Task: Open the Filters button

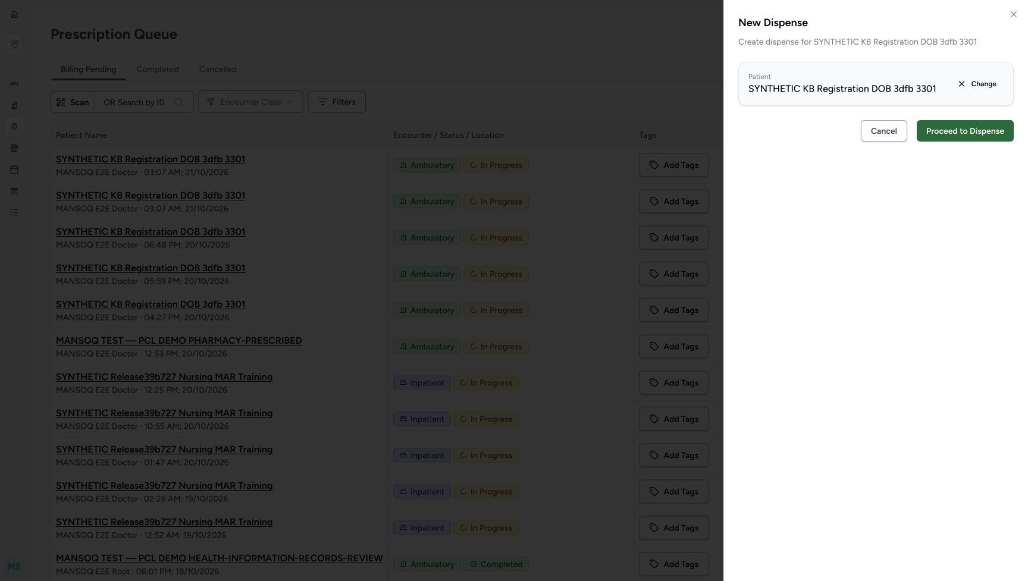Action: (337, 102)
